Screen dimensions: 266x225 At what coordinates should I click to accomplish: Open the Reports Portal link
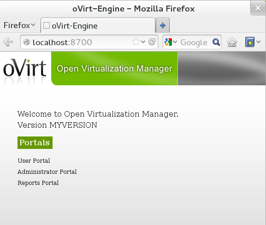(x=38, y=183)
